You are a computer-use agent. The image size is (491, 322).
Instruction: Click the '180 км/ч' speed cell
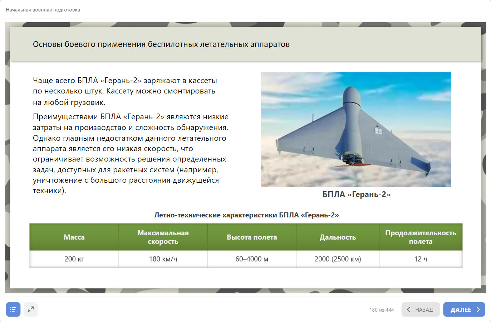tap(163, 259)
